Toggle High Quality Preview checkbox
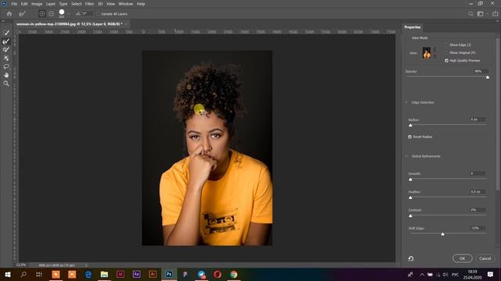Image resolution: width=501 pixels, height=281 pixels. [x=447, y=61]
